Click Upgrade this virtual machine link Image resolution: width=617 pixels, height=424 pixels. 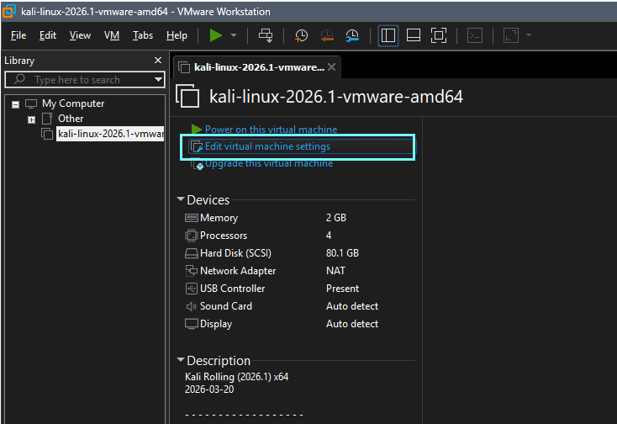point(269,163)
